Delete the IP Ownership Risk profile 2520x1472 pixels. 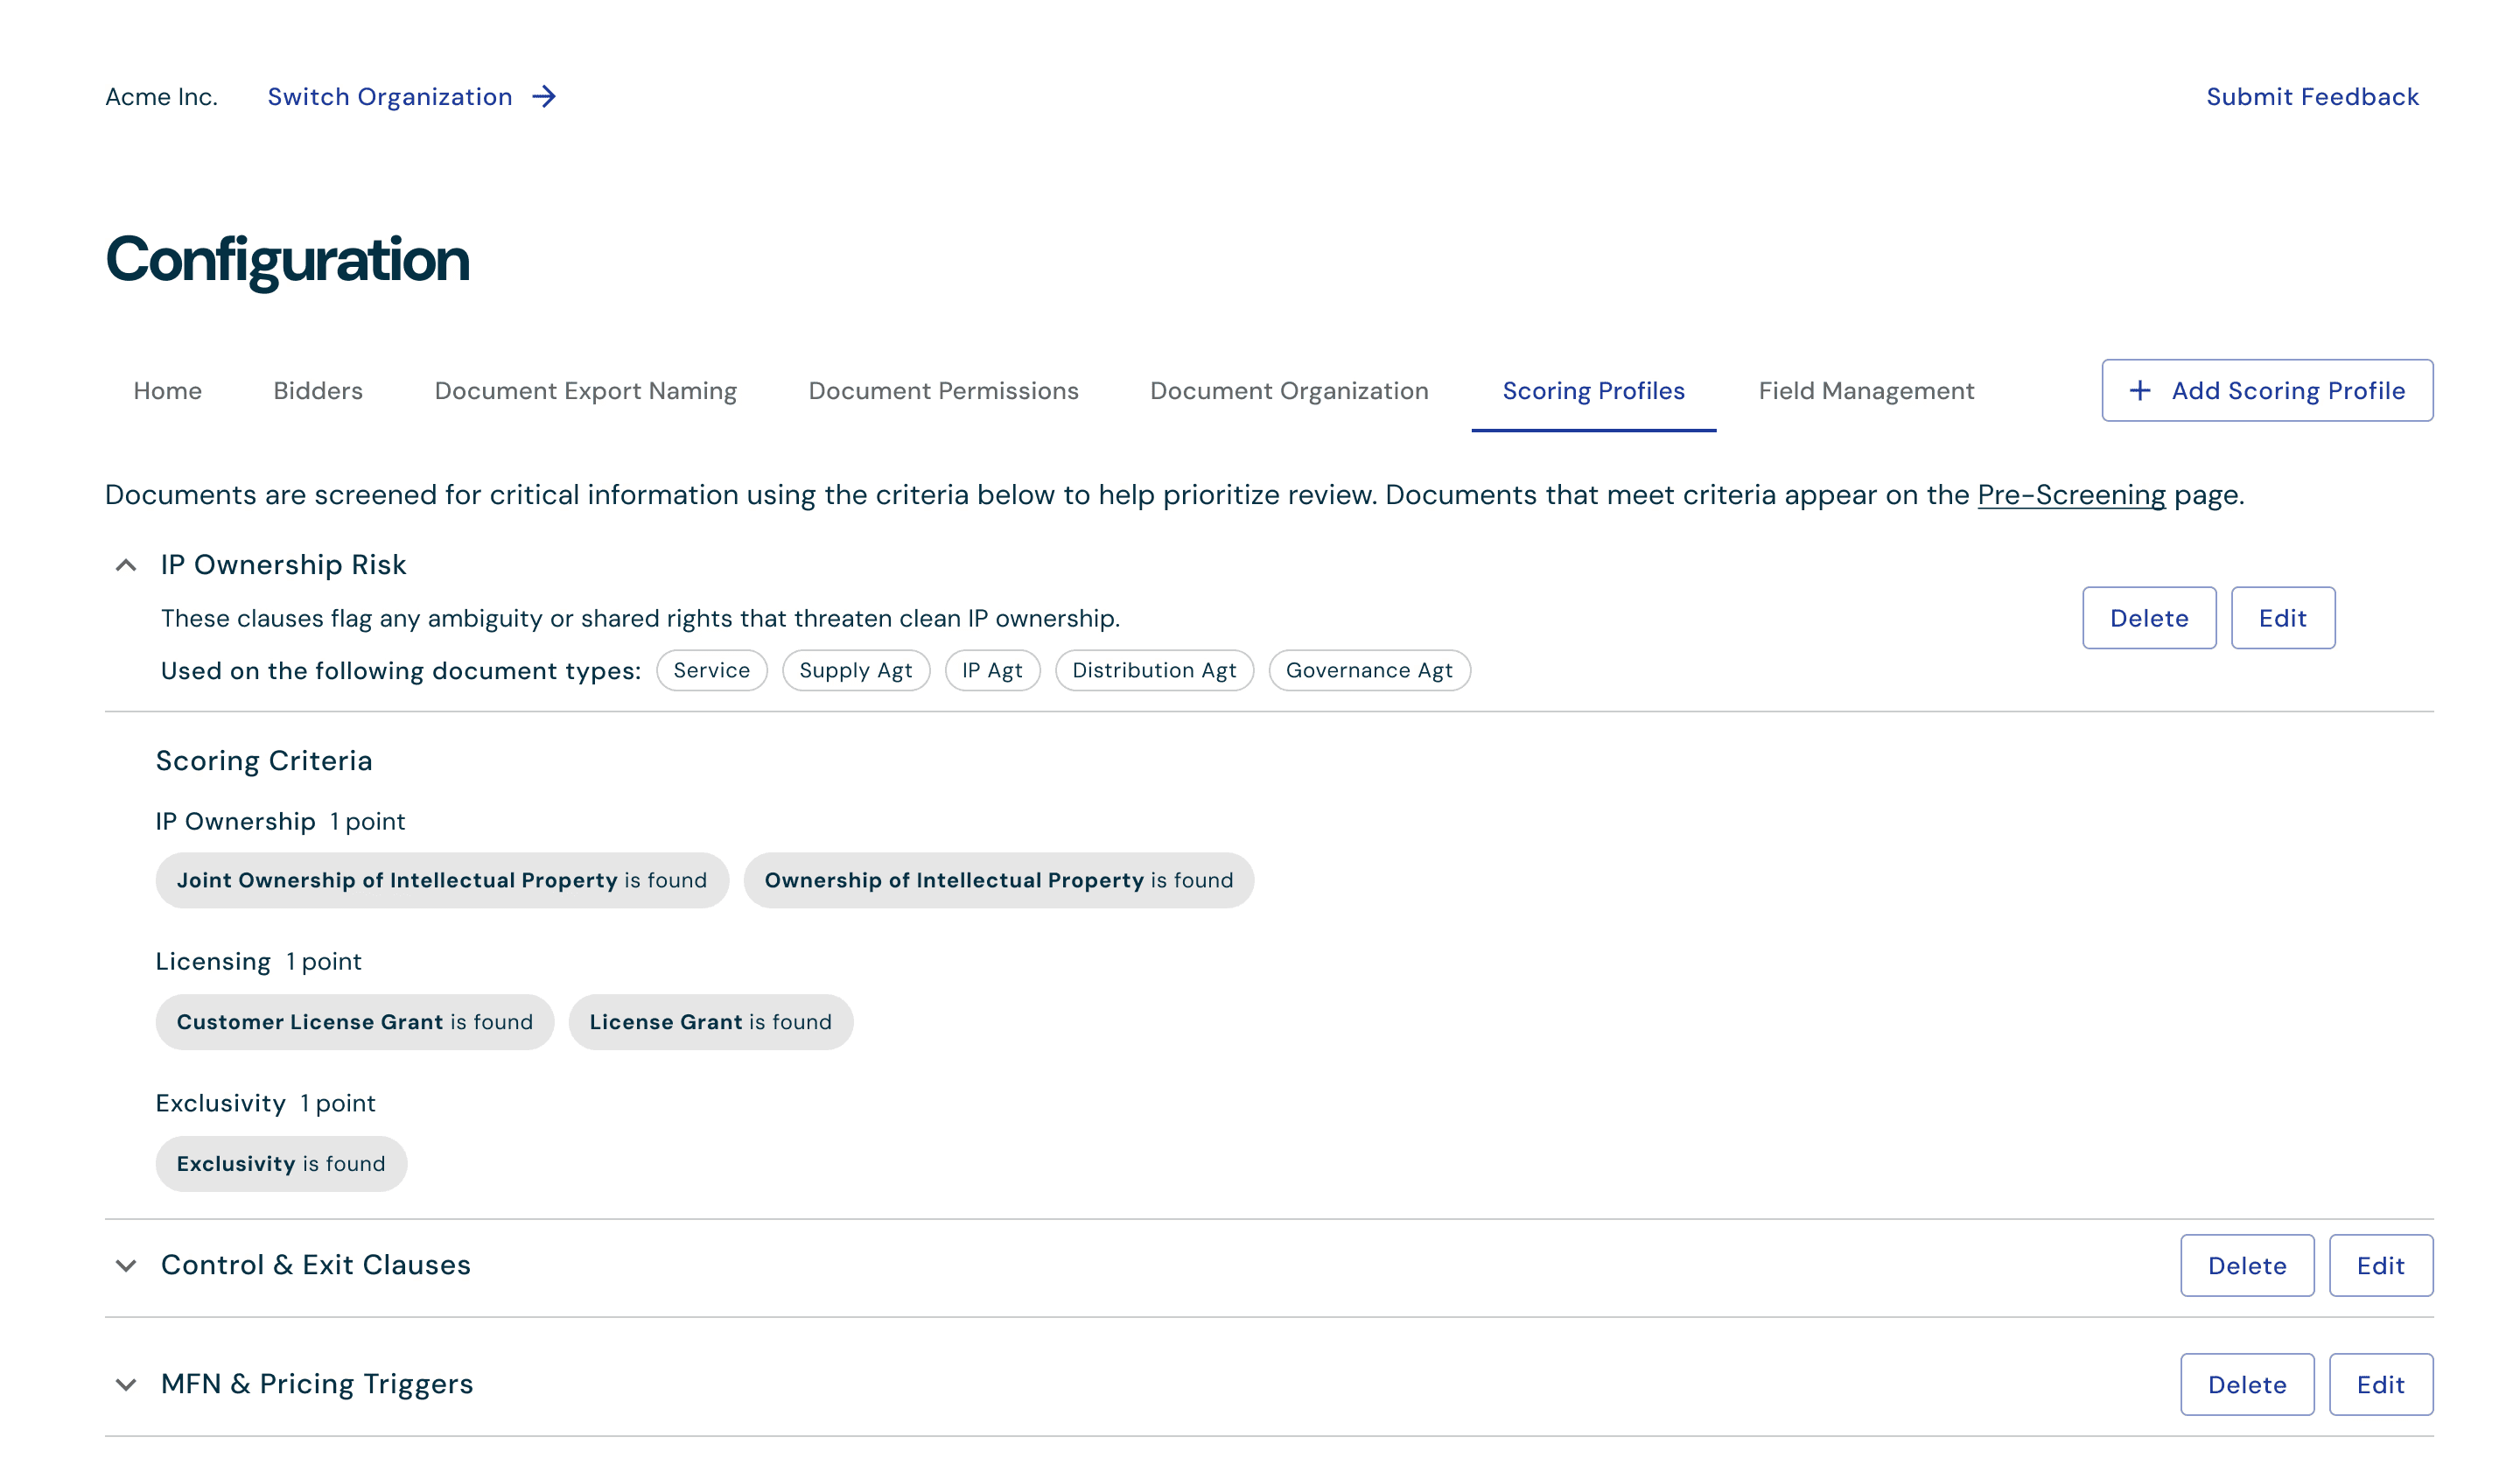[2149, 618]
